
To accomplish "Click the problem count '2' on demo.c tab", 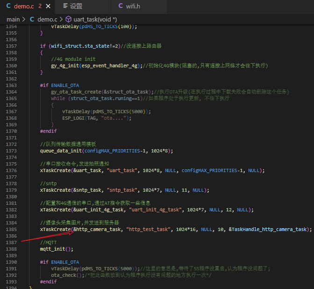I will point(40,6).
